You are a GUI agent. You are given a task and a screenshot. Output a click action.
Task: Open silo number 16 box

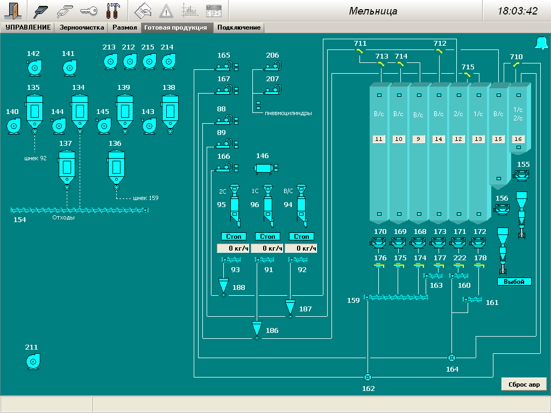coord(518,139)
